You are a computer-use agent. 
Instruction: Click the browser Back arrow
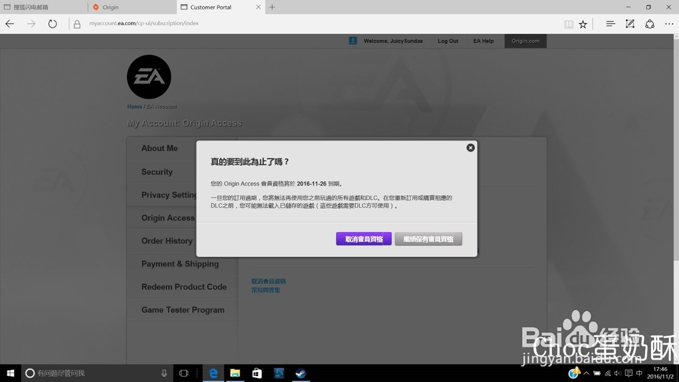[x=10, y=24]
